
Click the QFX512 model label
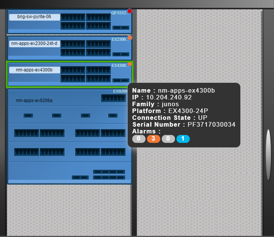(120, 13)
